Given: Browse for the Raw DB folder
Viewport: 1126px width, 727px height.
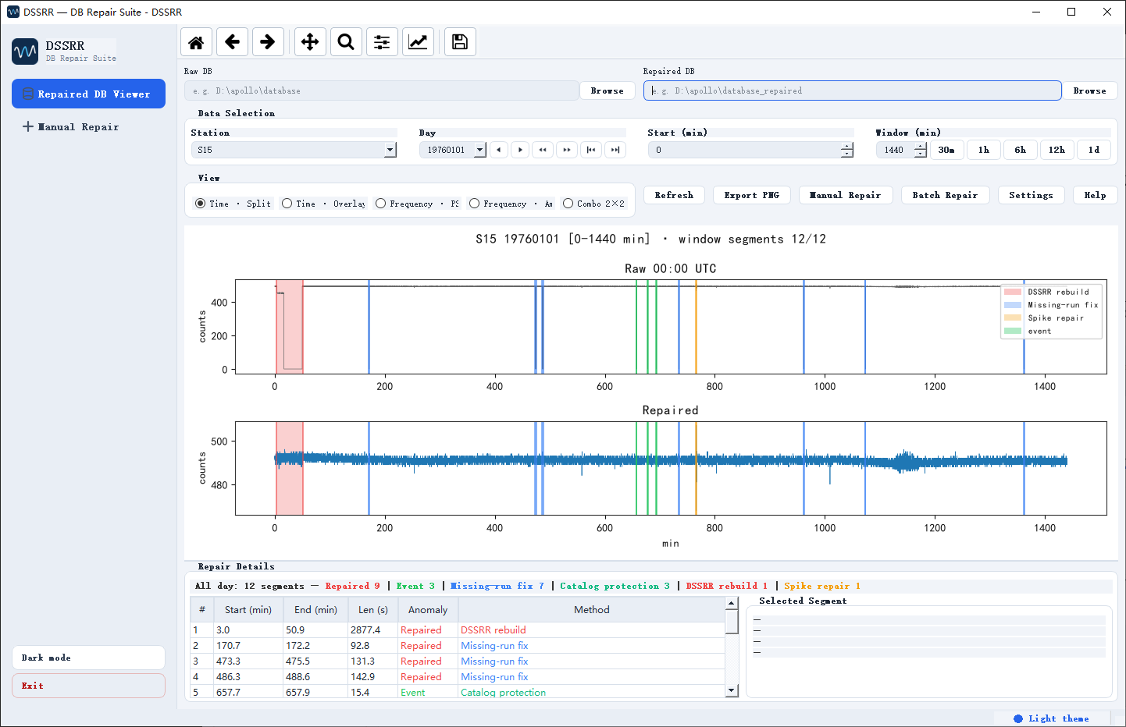Looking at the screenshot, I should coord(608,90).
